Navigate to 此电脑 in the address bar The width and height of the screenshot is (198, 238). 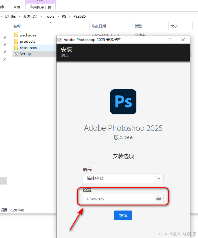(x=10, y=16)
